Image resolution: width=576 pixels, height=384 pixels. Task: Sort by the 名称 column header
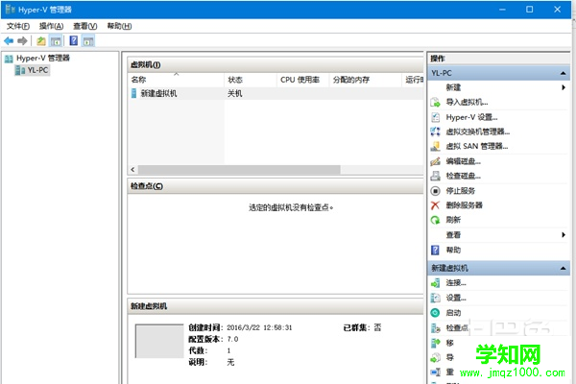point(176,80)
